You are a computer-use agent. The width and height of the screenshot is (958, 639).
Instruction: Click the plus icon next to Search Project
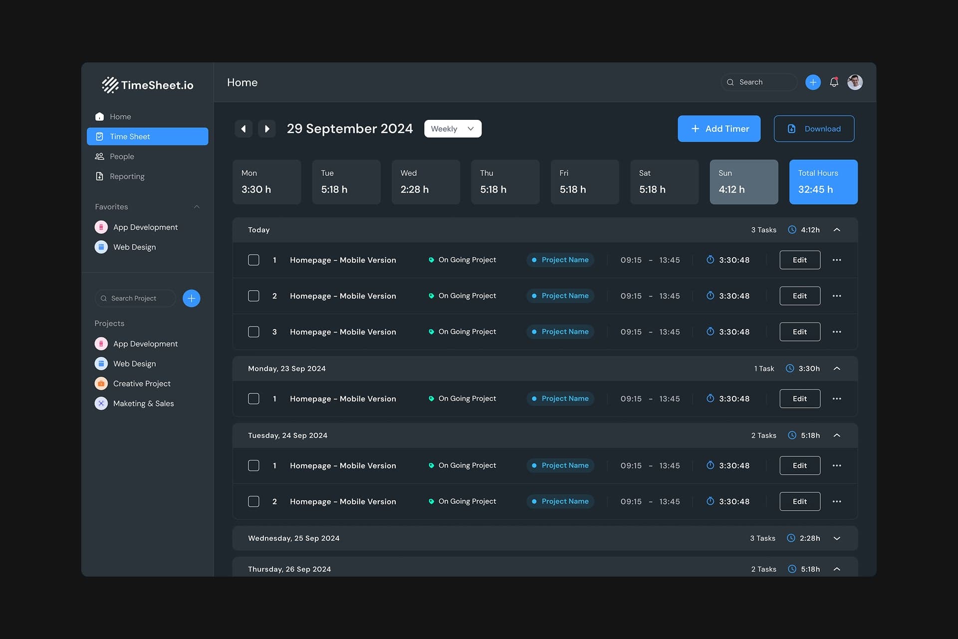click(x=191, y=298)
